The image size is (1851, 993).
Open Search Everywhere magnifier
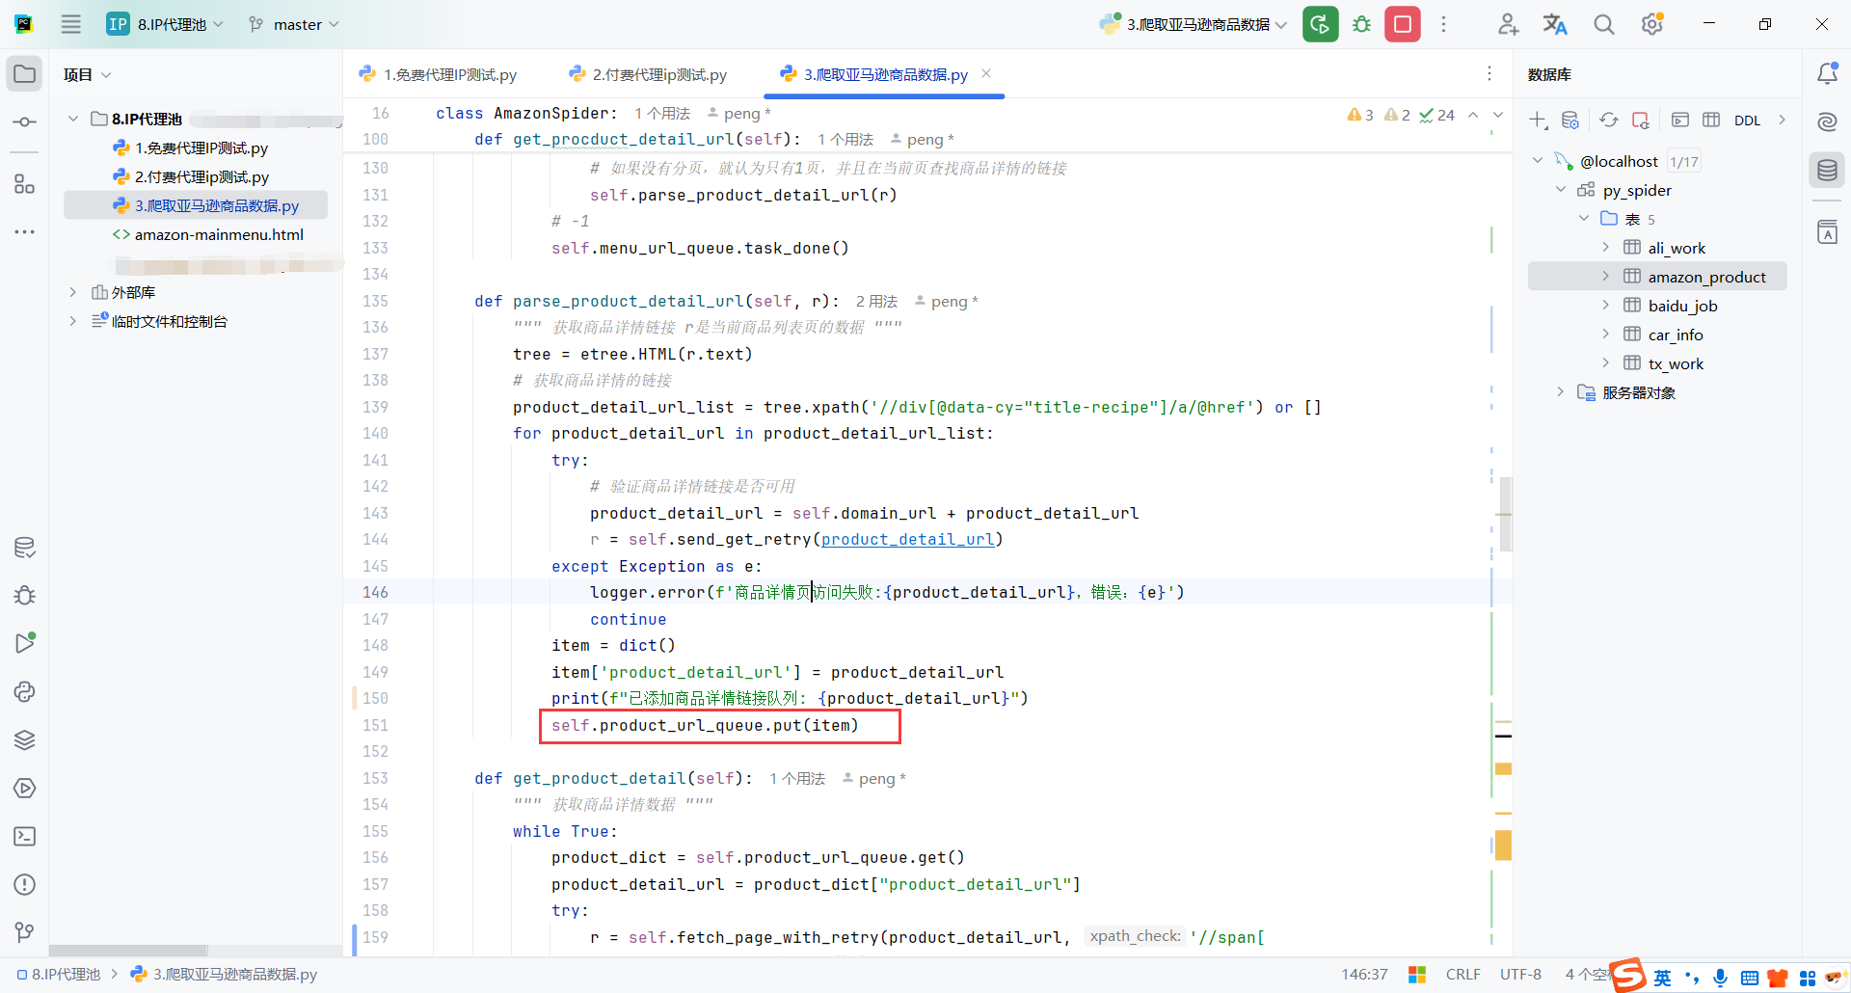click(x=1604, y=24)
